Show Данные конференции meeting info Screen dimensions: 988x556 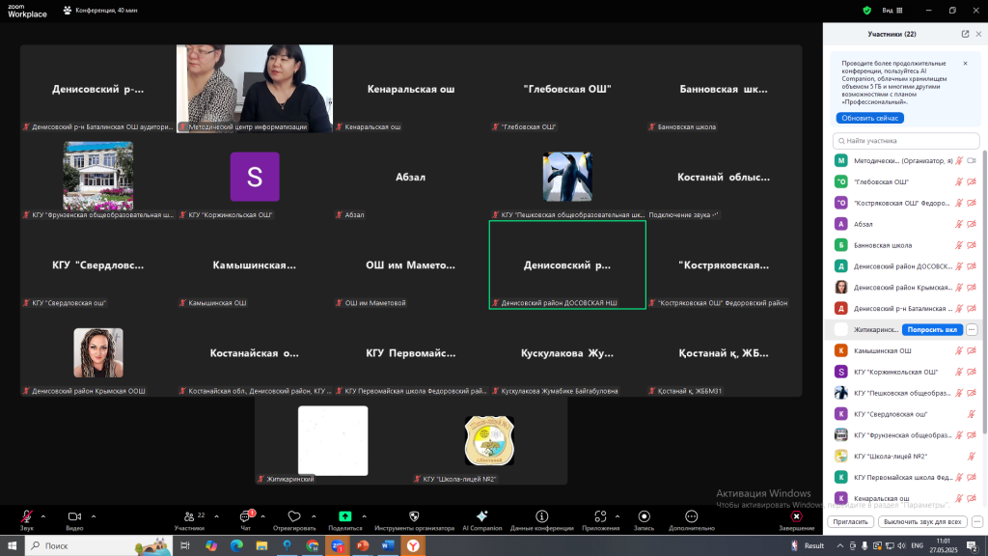point(542,519)
